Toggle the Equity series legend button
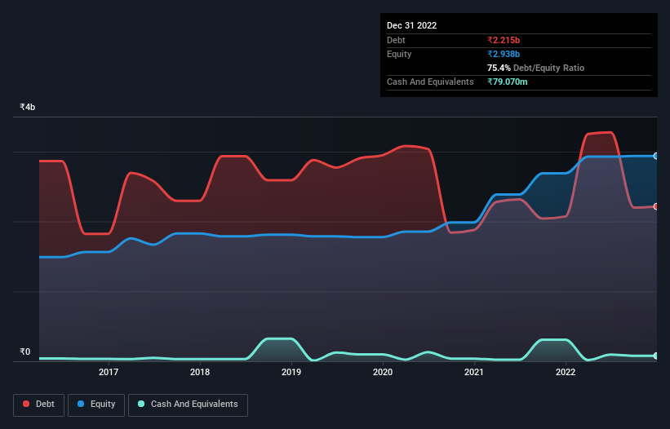The width and height of the screenshot is (670, 429). click(96, 405)
